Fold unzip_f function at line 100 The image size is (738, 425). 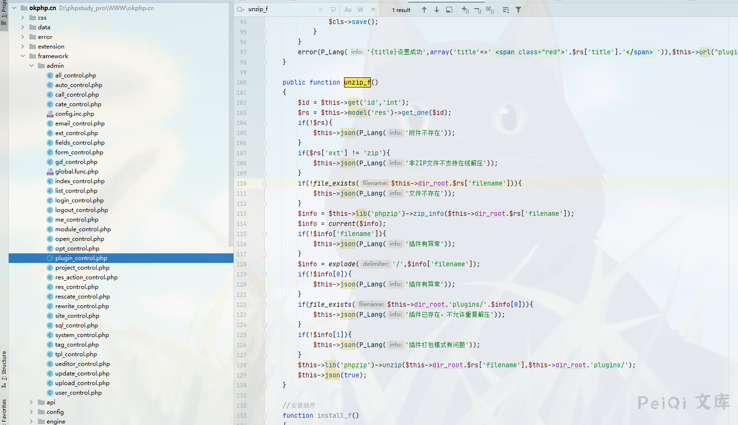tap(264, 83)
